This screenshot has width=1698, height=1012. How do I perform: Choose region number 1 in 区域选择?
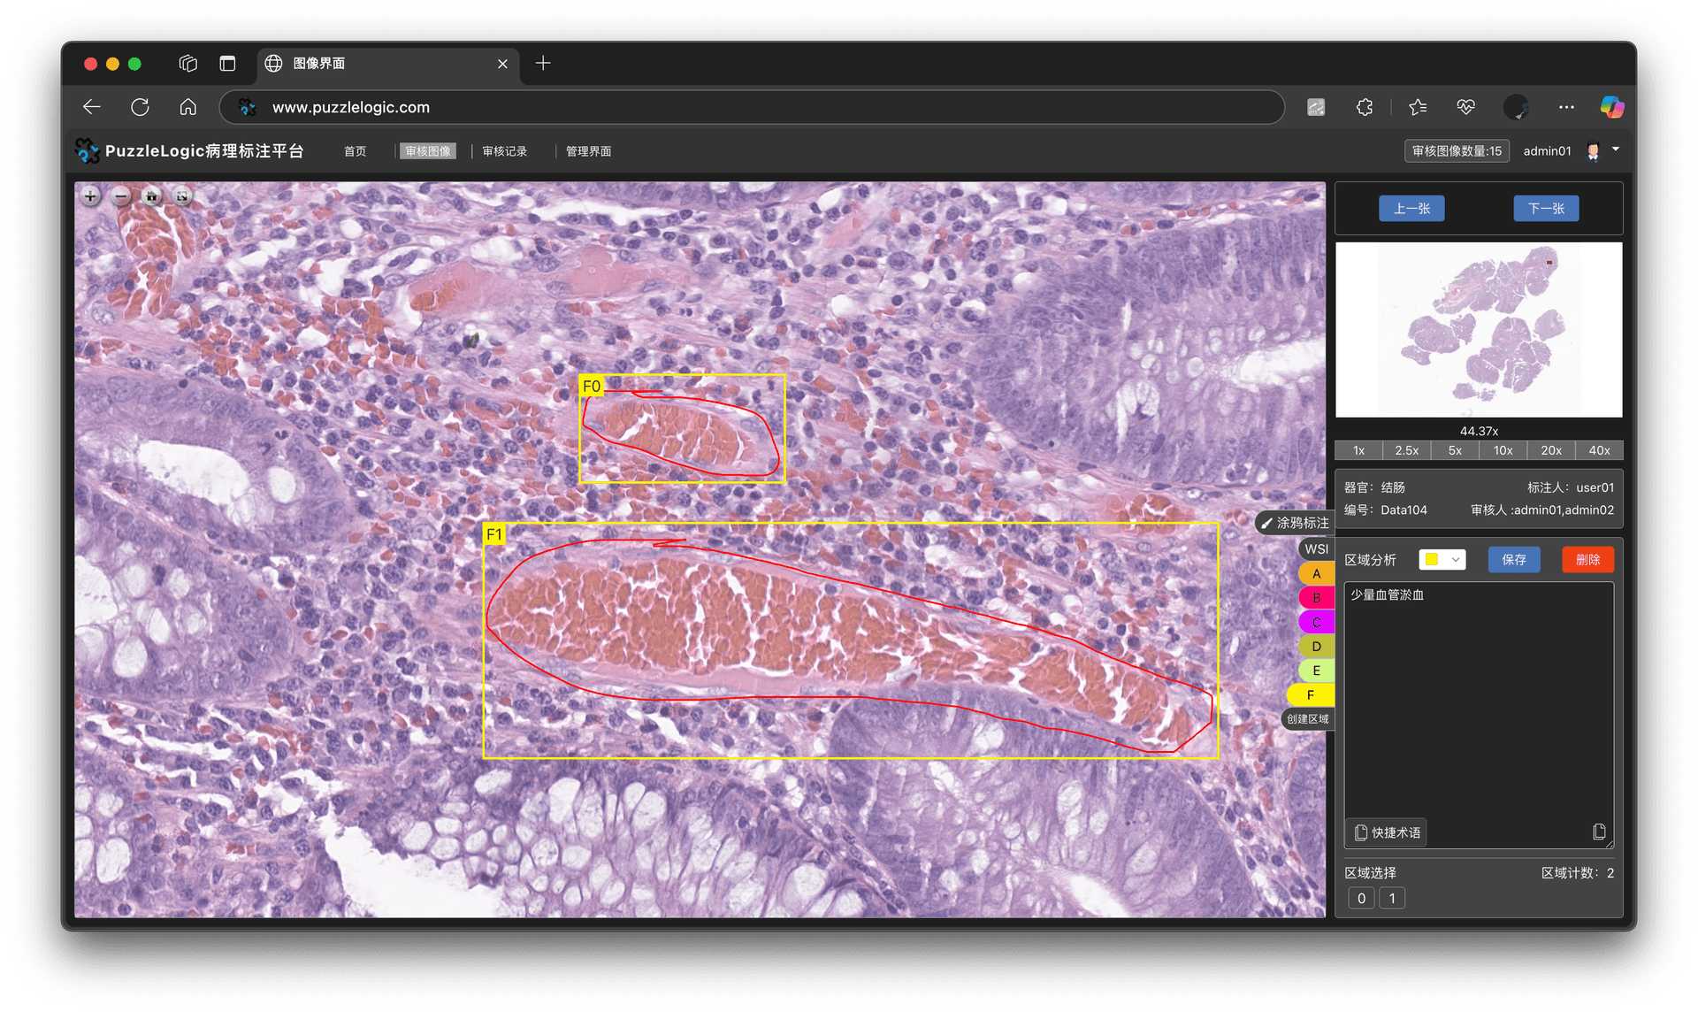click(1391, 899)
